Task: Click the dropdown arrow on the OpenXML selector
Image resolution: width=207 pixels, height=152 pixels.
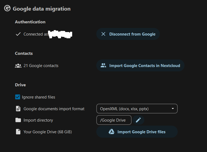Action: coord(173,109)
